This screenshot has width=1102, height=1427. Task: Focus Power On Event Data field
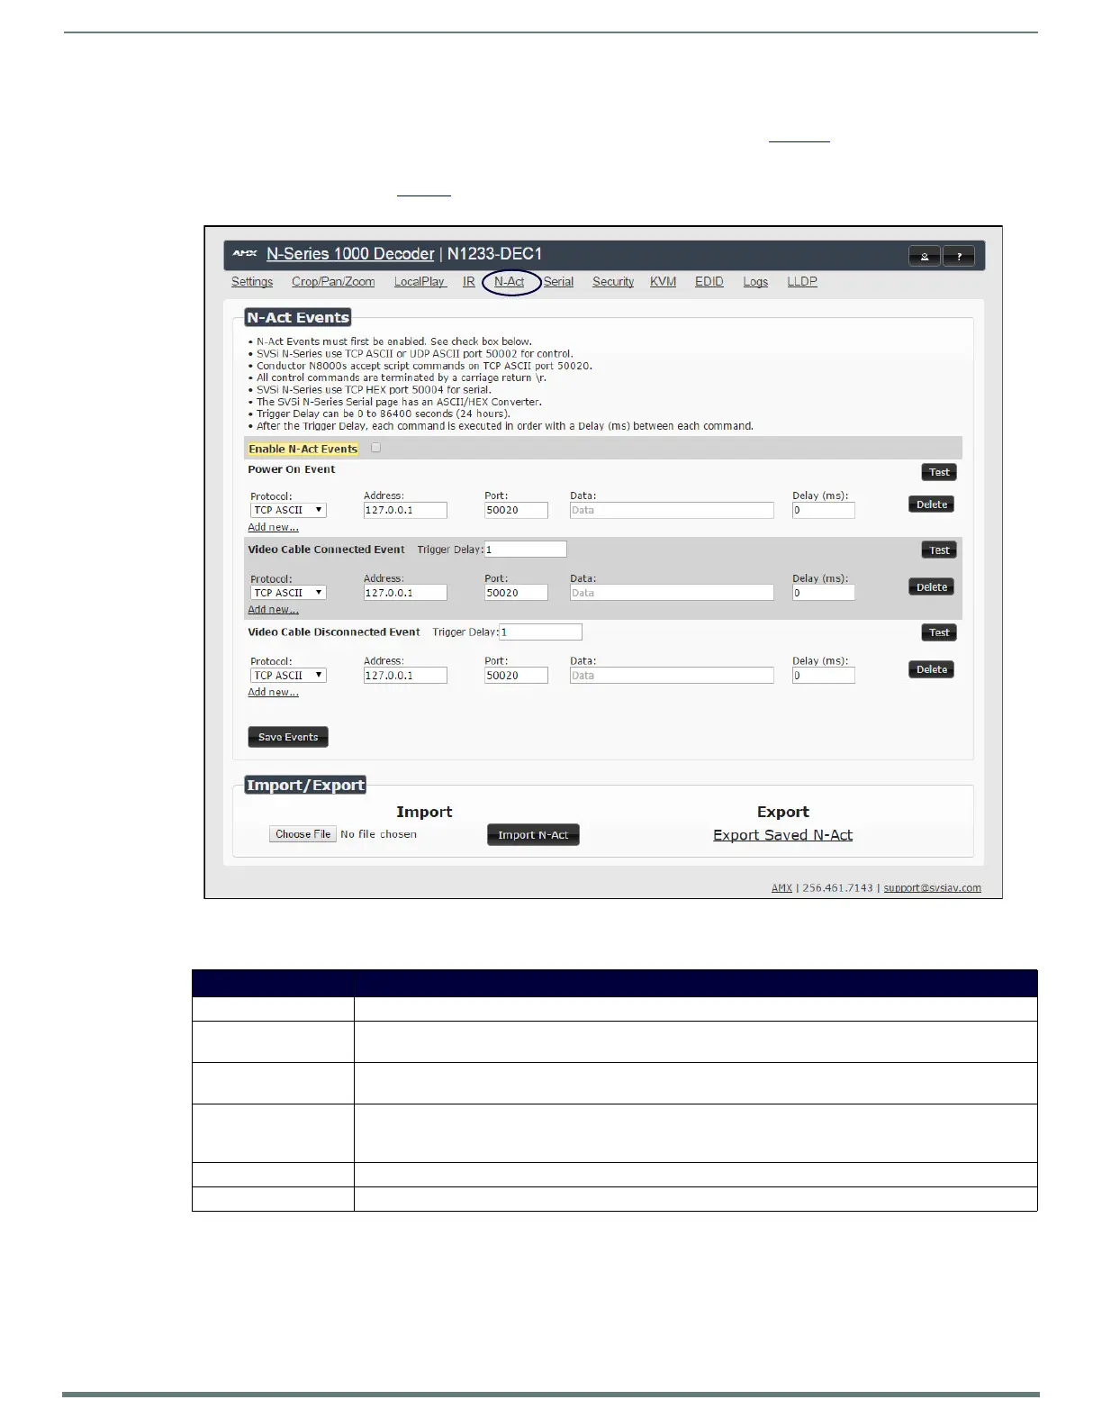pos(672,510)
